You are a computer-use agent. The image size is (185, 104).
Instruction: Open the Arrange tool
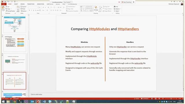tap(96, 8)
